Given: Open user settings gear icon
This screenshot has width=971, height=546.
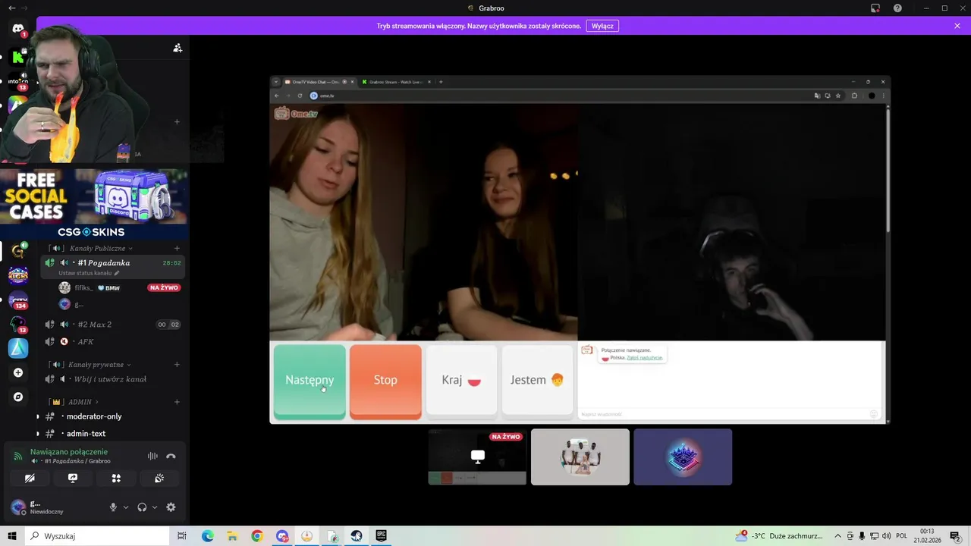Looking at the screenshot, I should pos(171,507).
